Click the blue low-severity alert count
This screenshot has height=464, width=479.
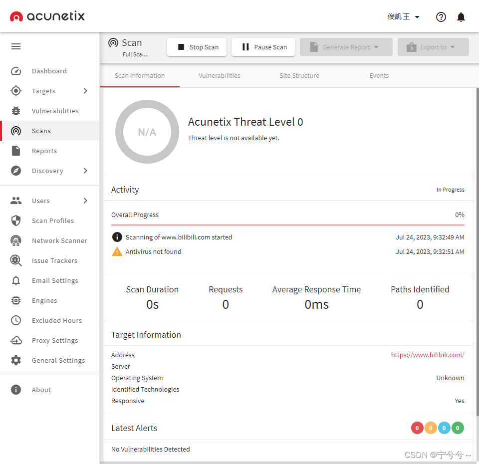tap(444, 428)
